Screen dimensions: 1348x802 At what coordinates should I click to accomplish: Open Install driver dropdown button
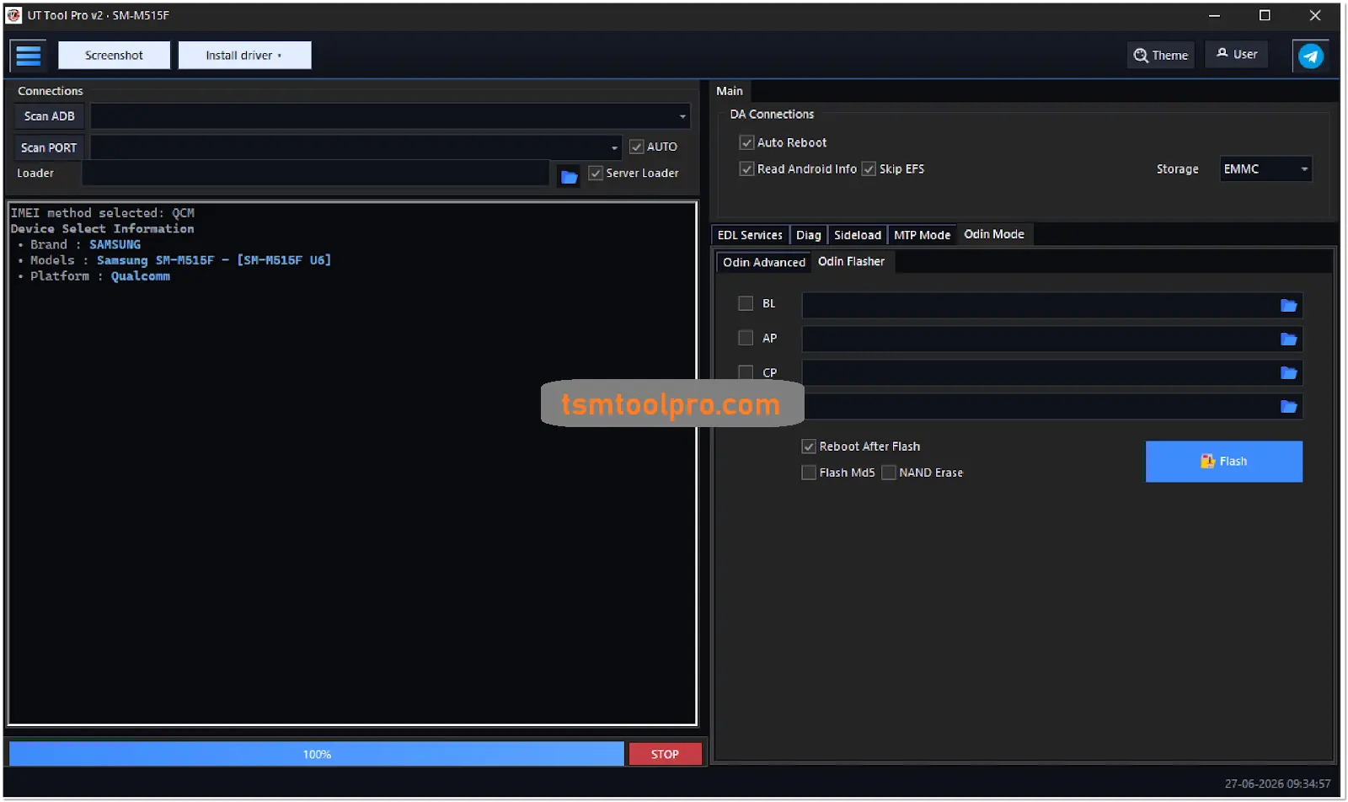[244, 56]
